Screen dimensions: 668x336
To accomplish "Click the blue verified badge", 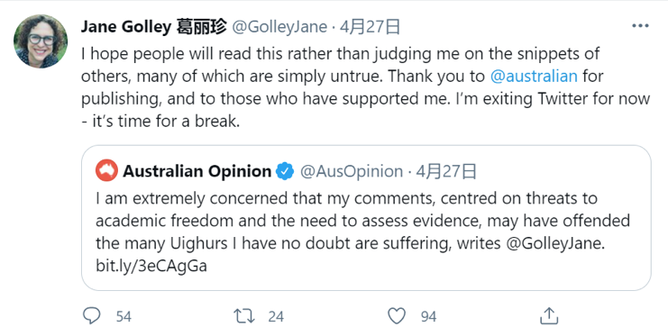I will (x=285, y=171).
